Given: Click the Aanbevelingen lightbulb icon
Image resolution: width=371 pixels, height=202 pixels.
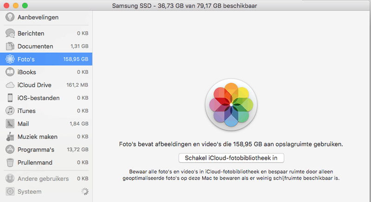Looking at the screenshot, I should 10,17.
